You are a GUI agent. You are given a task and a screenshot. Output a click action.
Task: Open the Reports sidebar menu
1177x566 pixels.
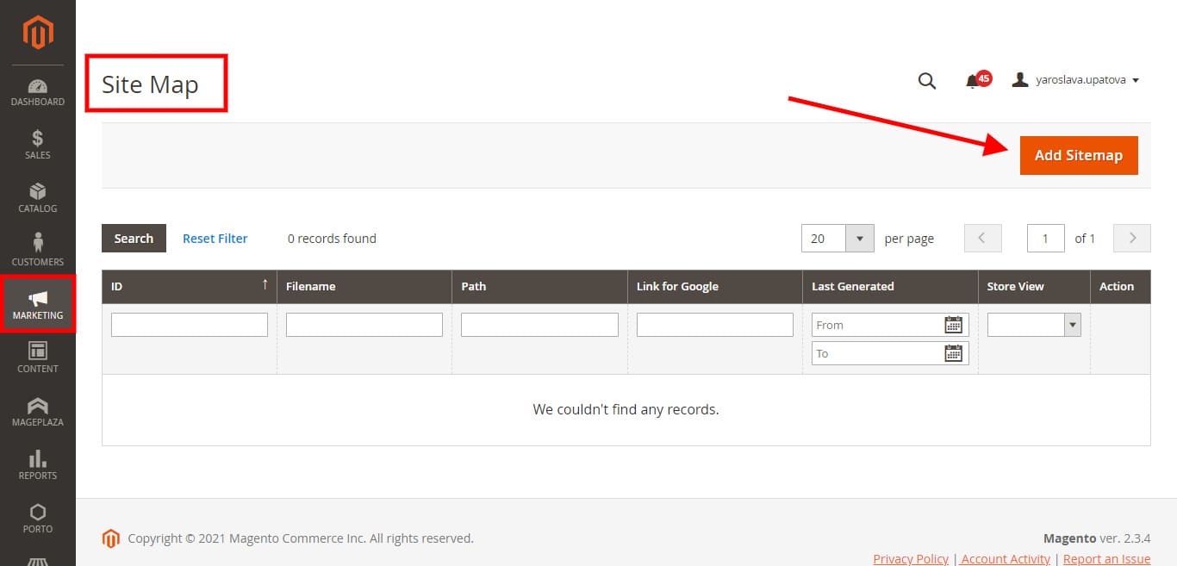coord(38,465)
